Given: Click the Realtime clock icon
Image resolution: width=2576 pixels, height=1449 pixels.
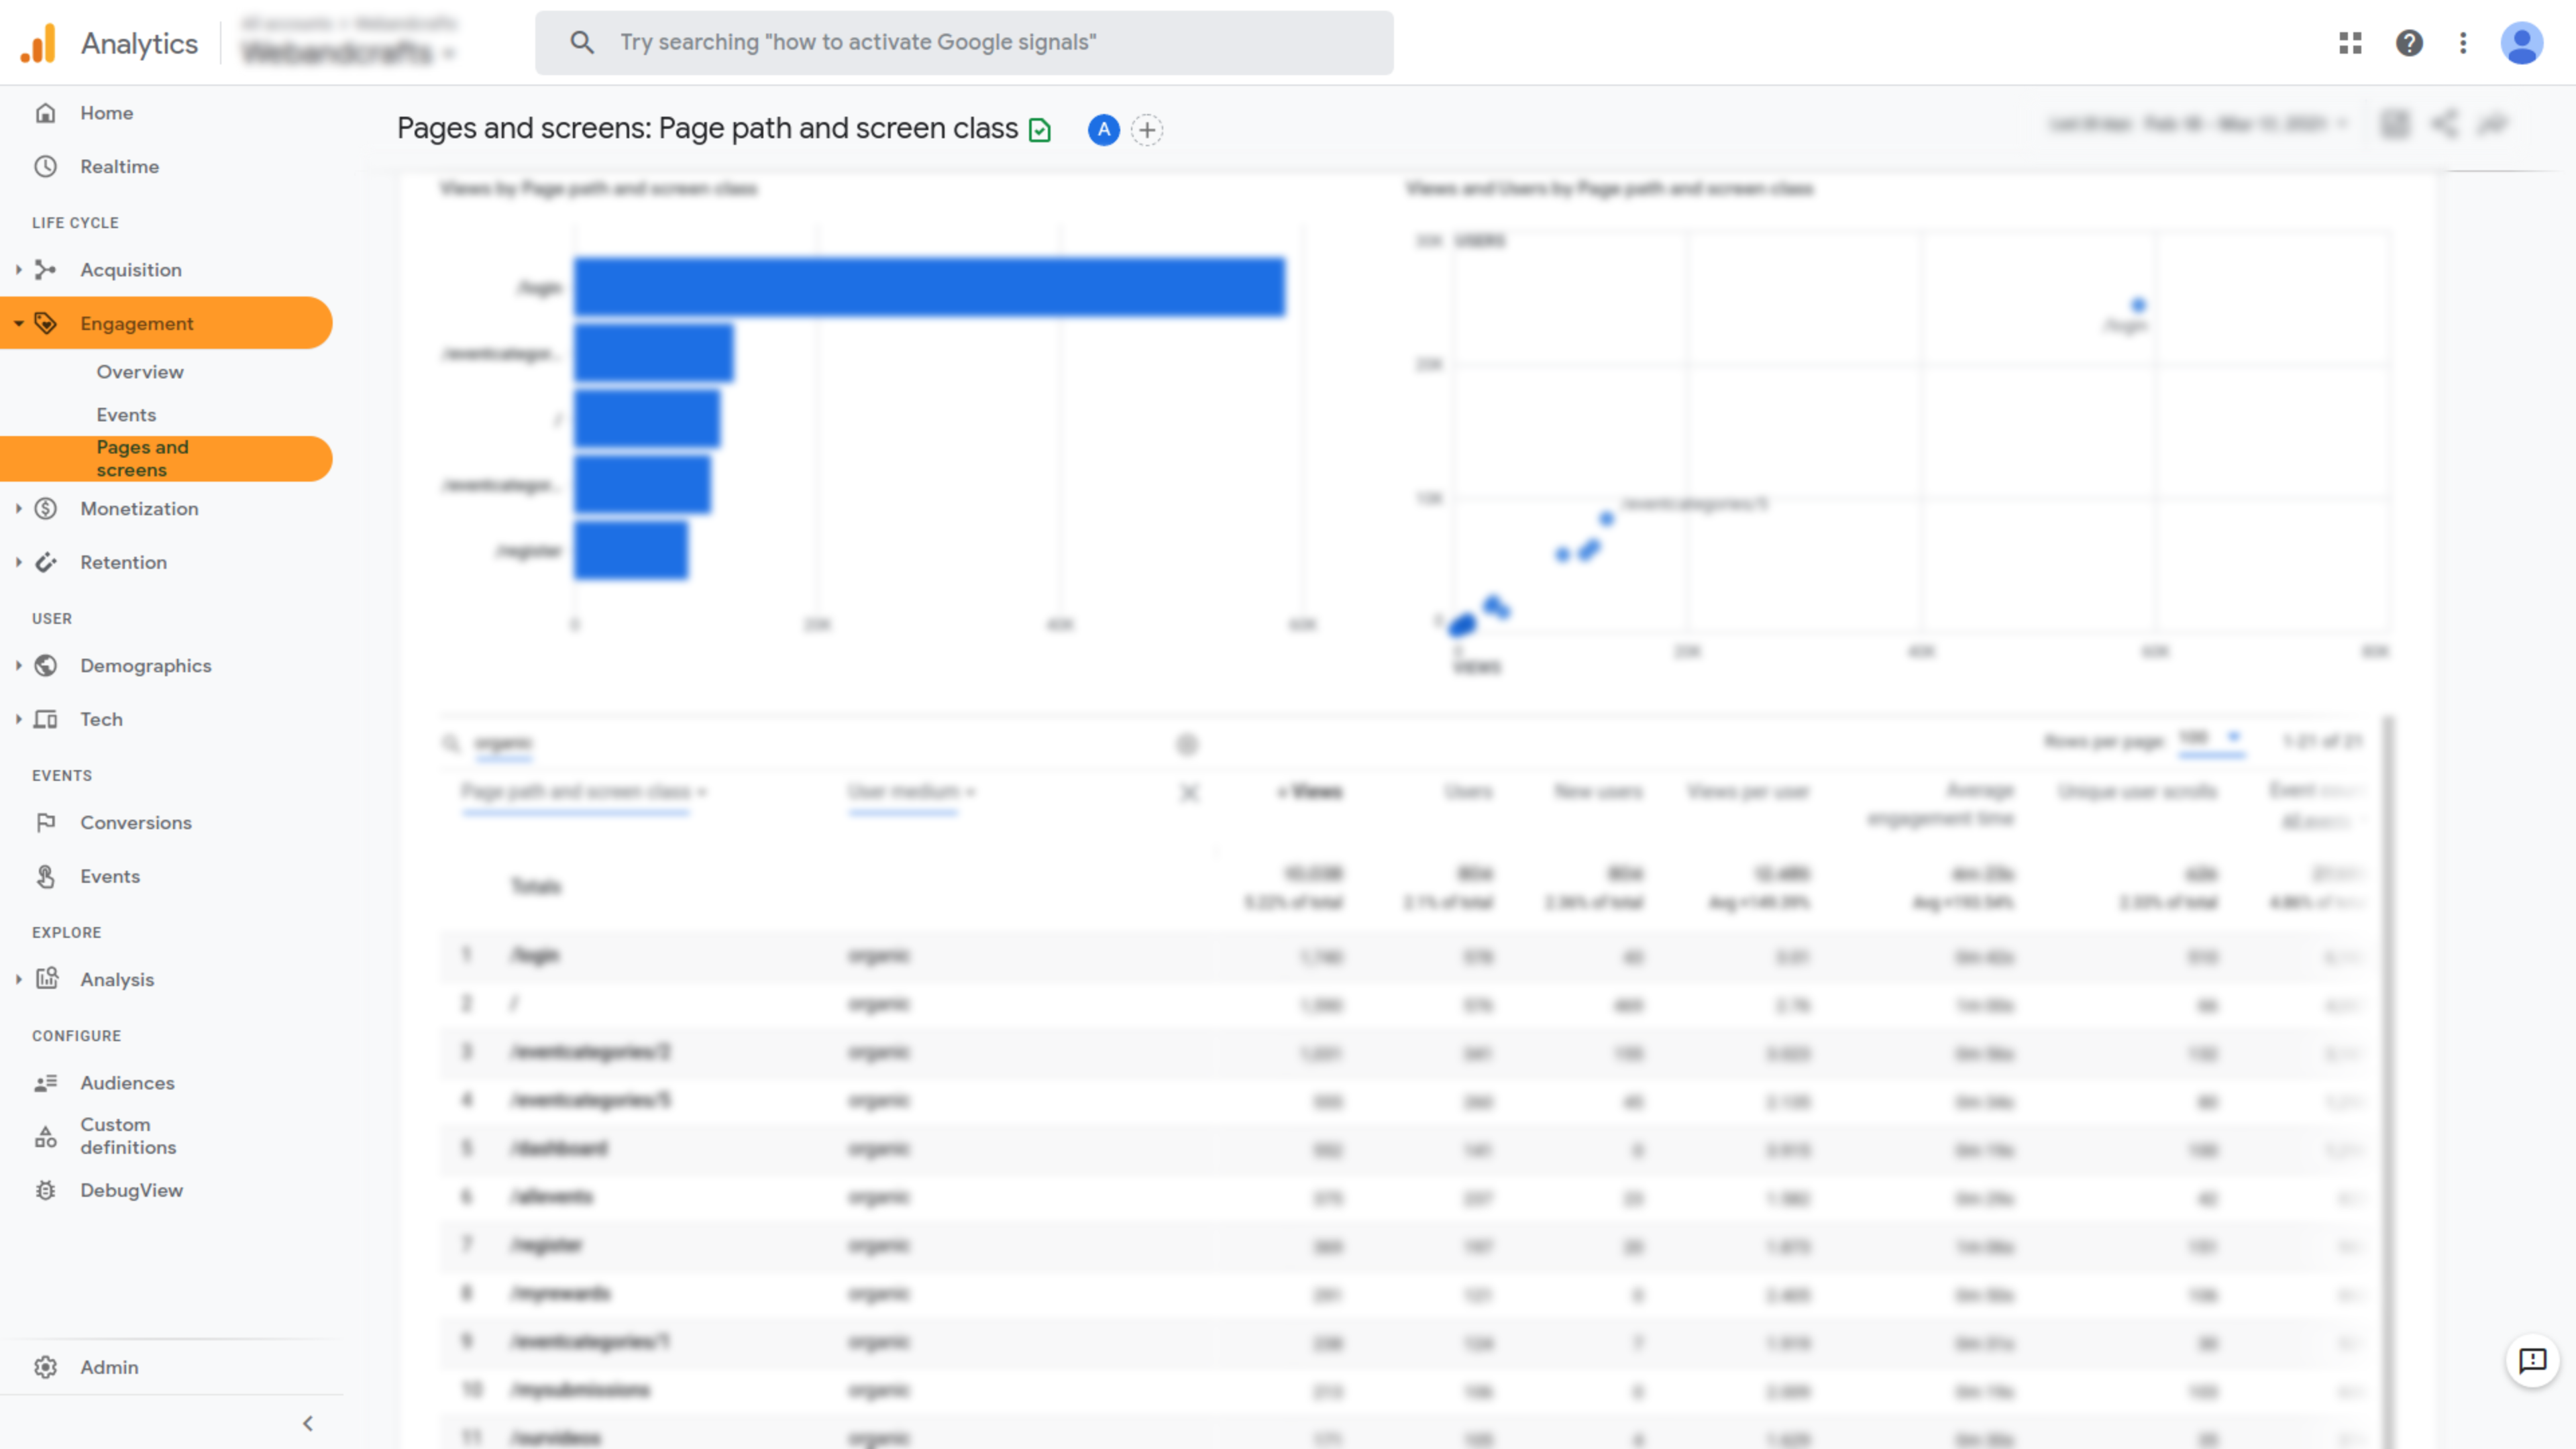Looking at the screenshot, I should coord(45,166).
